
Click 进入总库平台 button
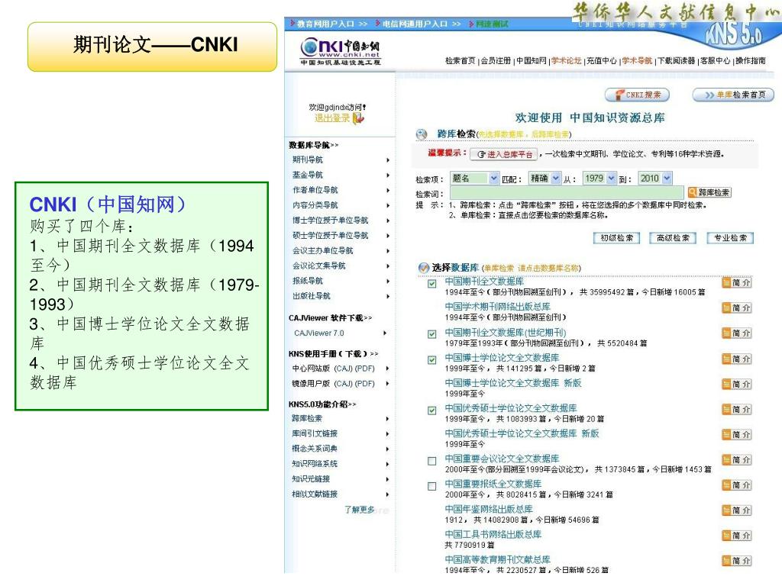pos(504,154)
